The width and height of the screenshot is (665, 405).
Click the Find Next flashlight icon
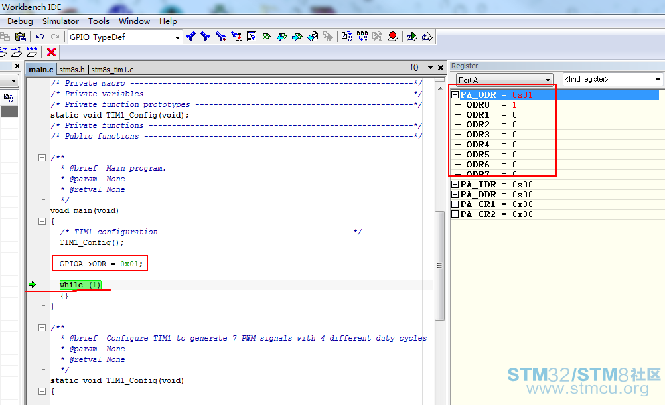(206, 37)
